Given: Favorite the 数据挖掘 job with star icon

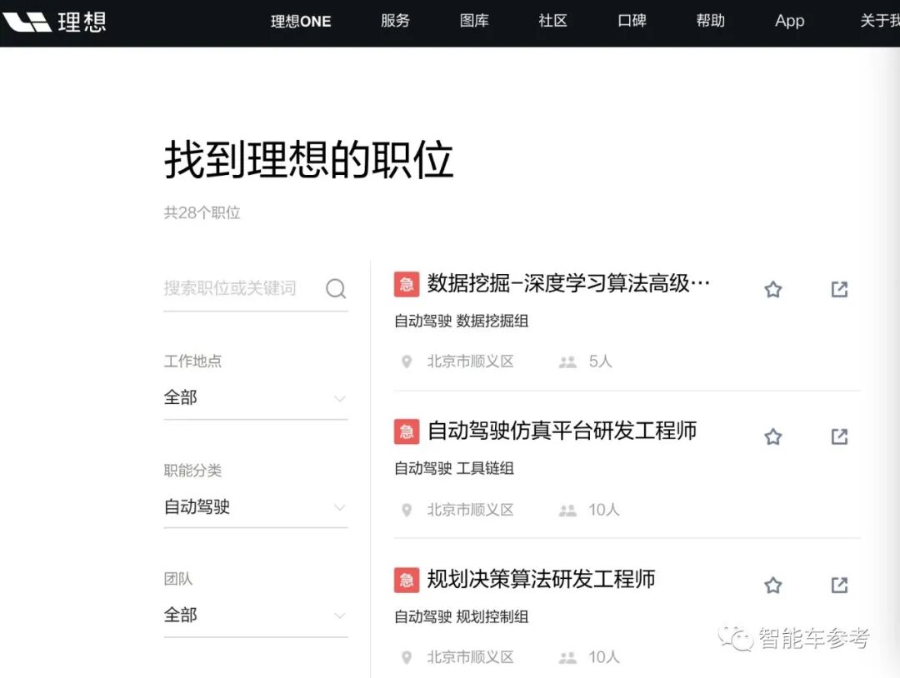Looking at the screenshot, I should click(773, 289).
